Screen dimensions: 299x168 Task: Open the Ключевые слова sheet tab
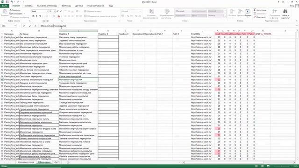click(x=26, y=162)
